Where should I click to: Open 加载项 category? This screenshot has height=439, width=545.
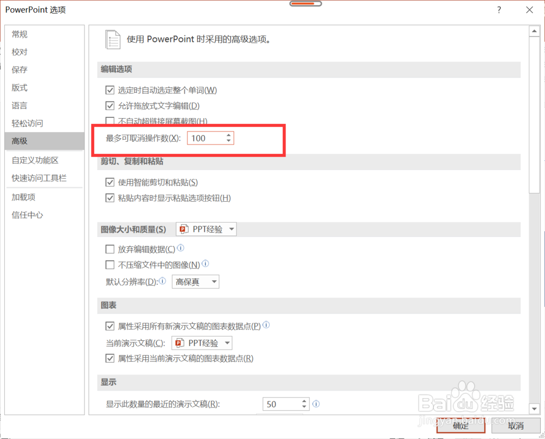[x=45, y=197]
